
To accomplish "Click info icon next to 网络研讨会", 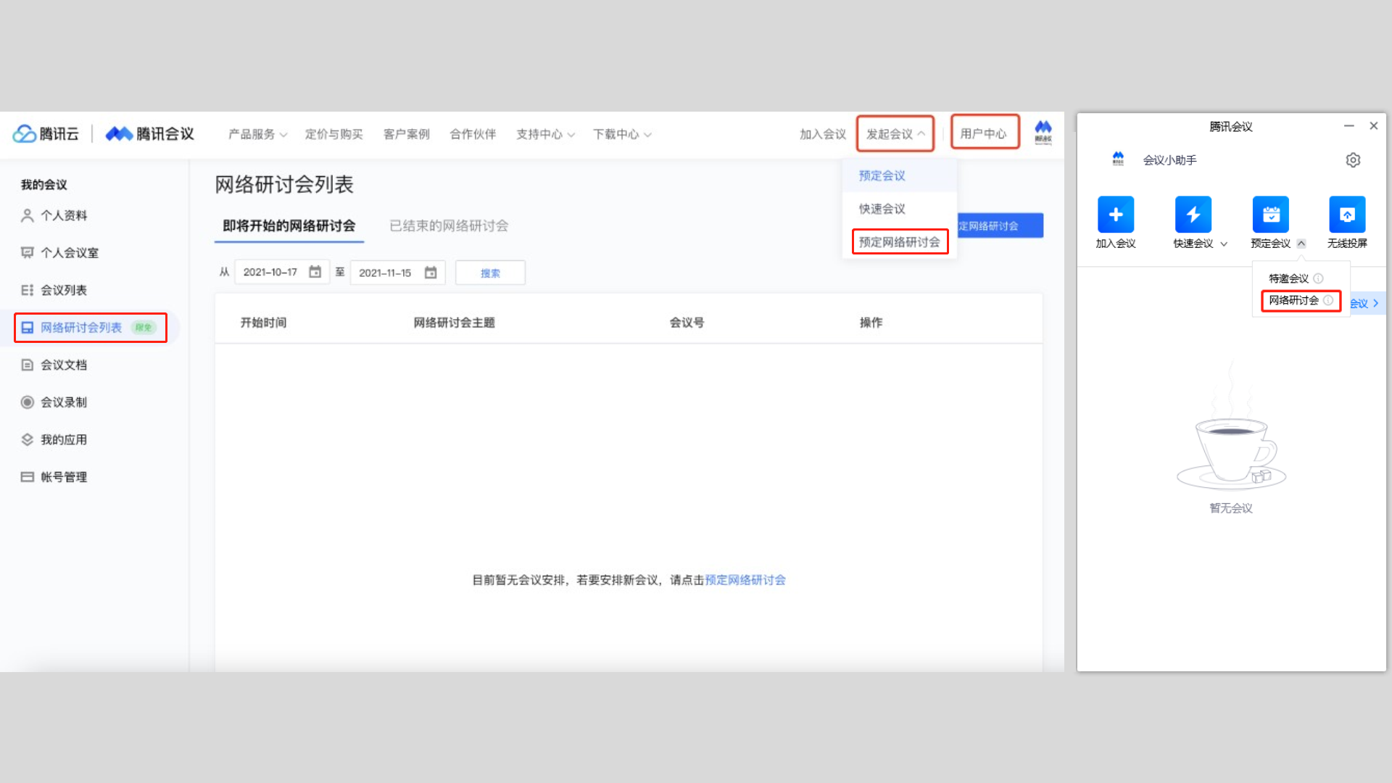I will point(1328,300).
